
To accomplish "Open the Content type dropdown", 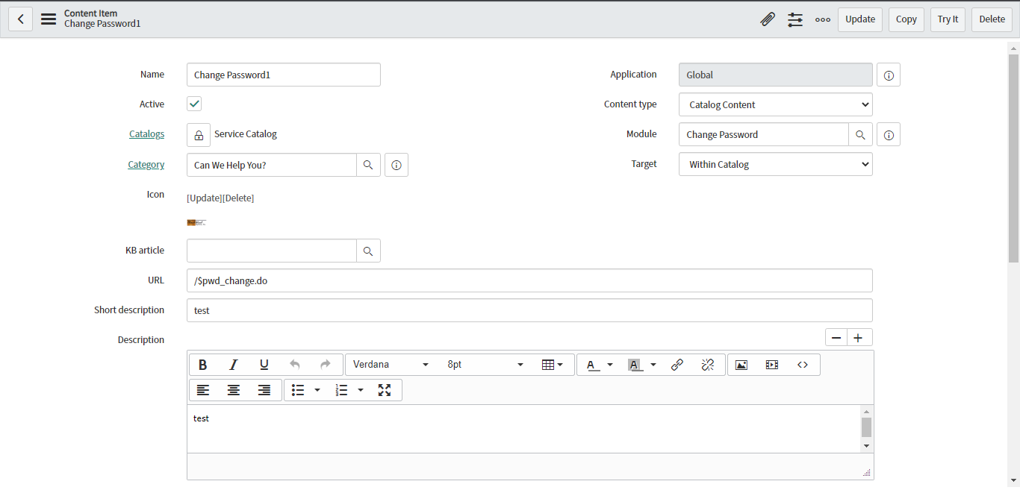I will coord(776,104).
